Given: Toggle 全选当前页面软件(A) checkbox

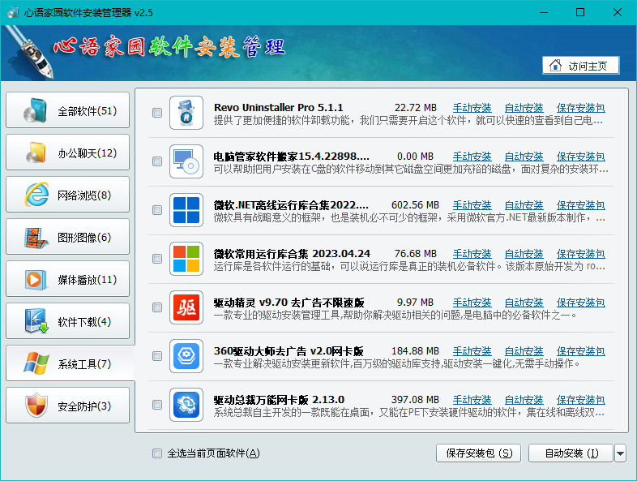Looking at the screenshot, I should (156, 453).
